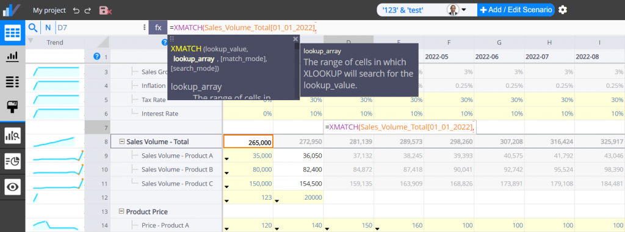Viewport: 625px width, 232px height.
Task: Open the chart search analysis icon
Action: [13, 137]
